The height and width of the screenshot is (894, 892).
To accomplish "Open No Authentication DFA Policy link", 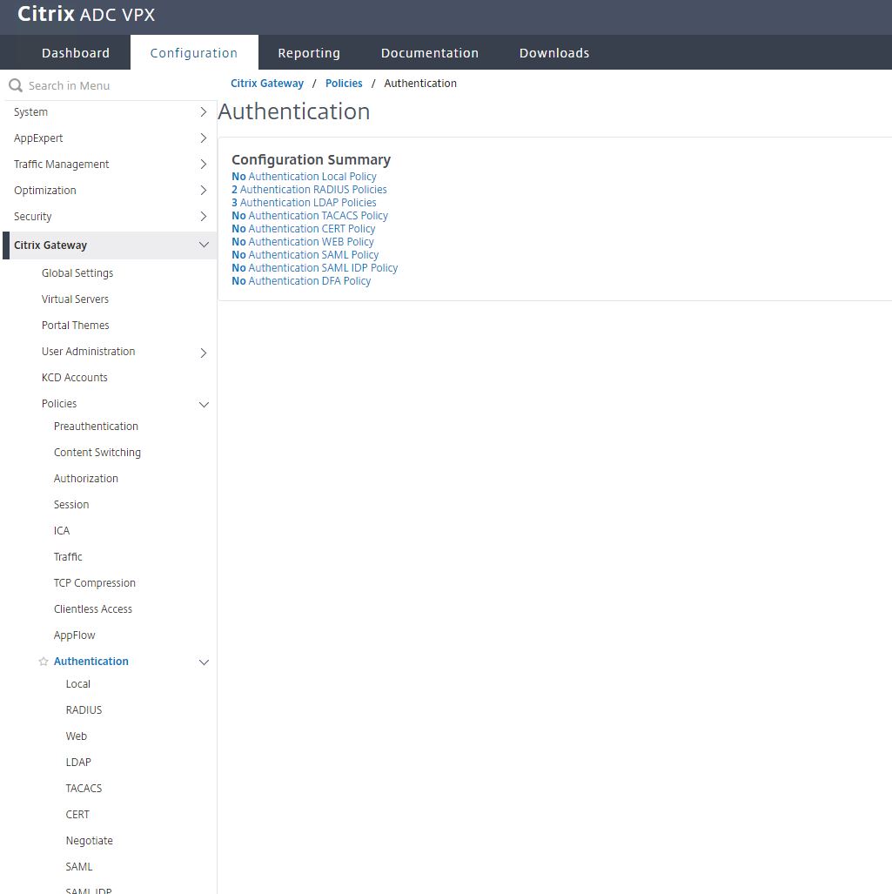I will 301,282.
